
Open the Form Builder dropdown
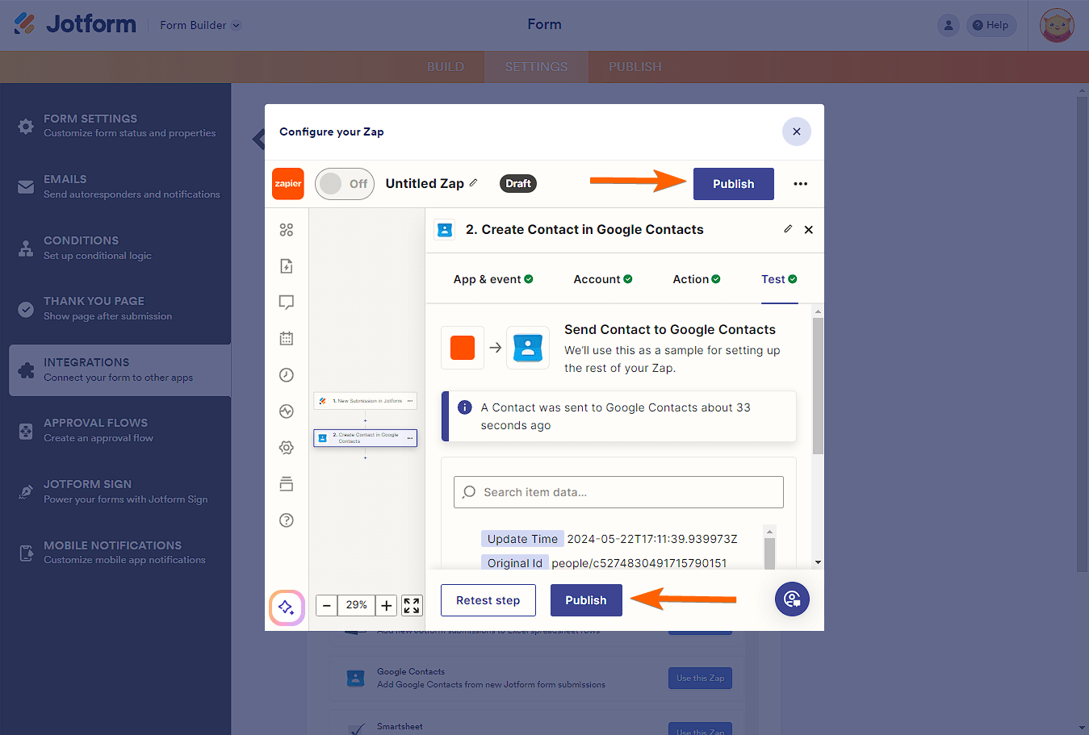click(x=200, y=25)
